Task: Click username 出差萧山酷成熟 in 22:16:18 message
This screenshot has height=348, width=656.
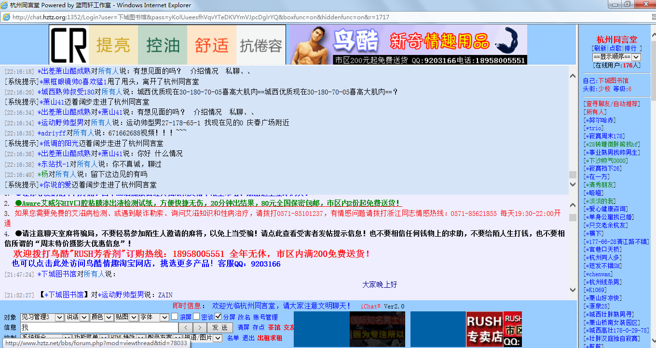Action: coord(64,71)
